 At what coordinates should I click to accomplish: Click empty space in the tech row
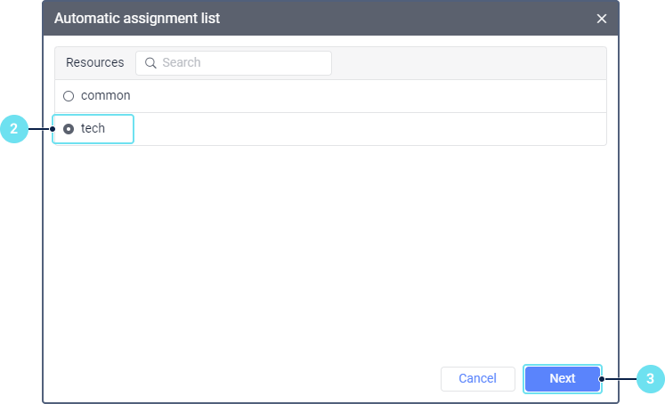point(356,129)
